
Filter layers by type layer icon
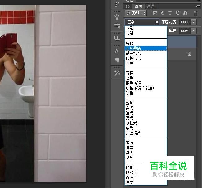(x=170, y=13)
